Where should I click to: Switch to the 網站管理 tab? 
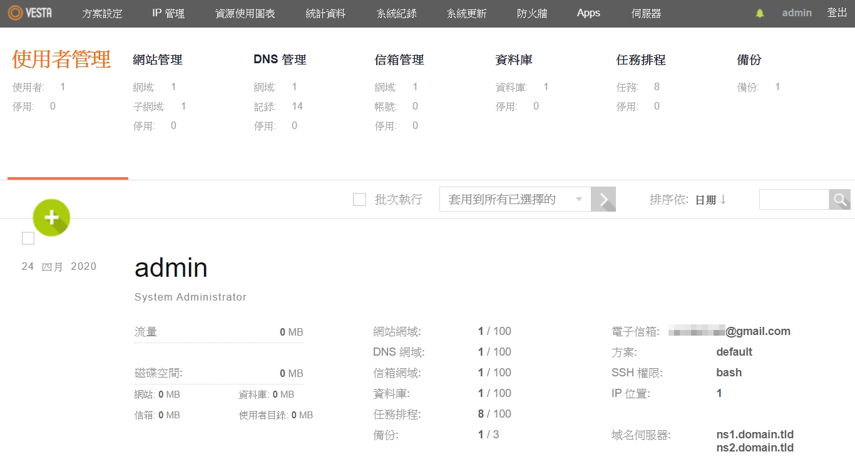click(158, 60)
